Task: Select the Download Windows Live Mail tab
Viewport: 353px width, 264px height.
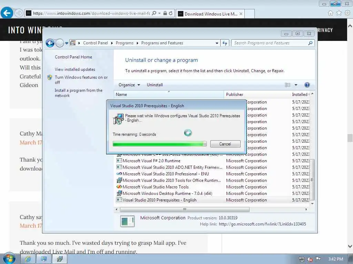Action: point(210,14)
